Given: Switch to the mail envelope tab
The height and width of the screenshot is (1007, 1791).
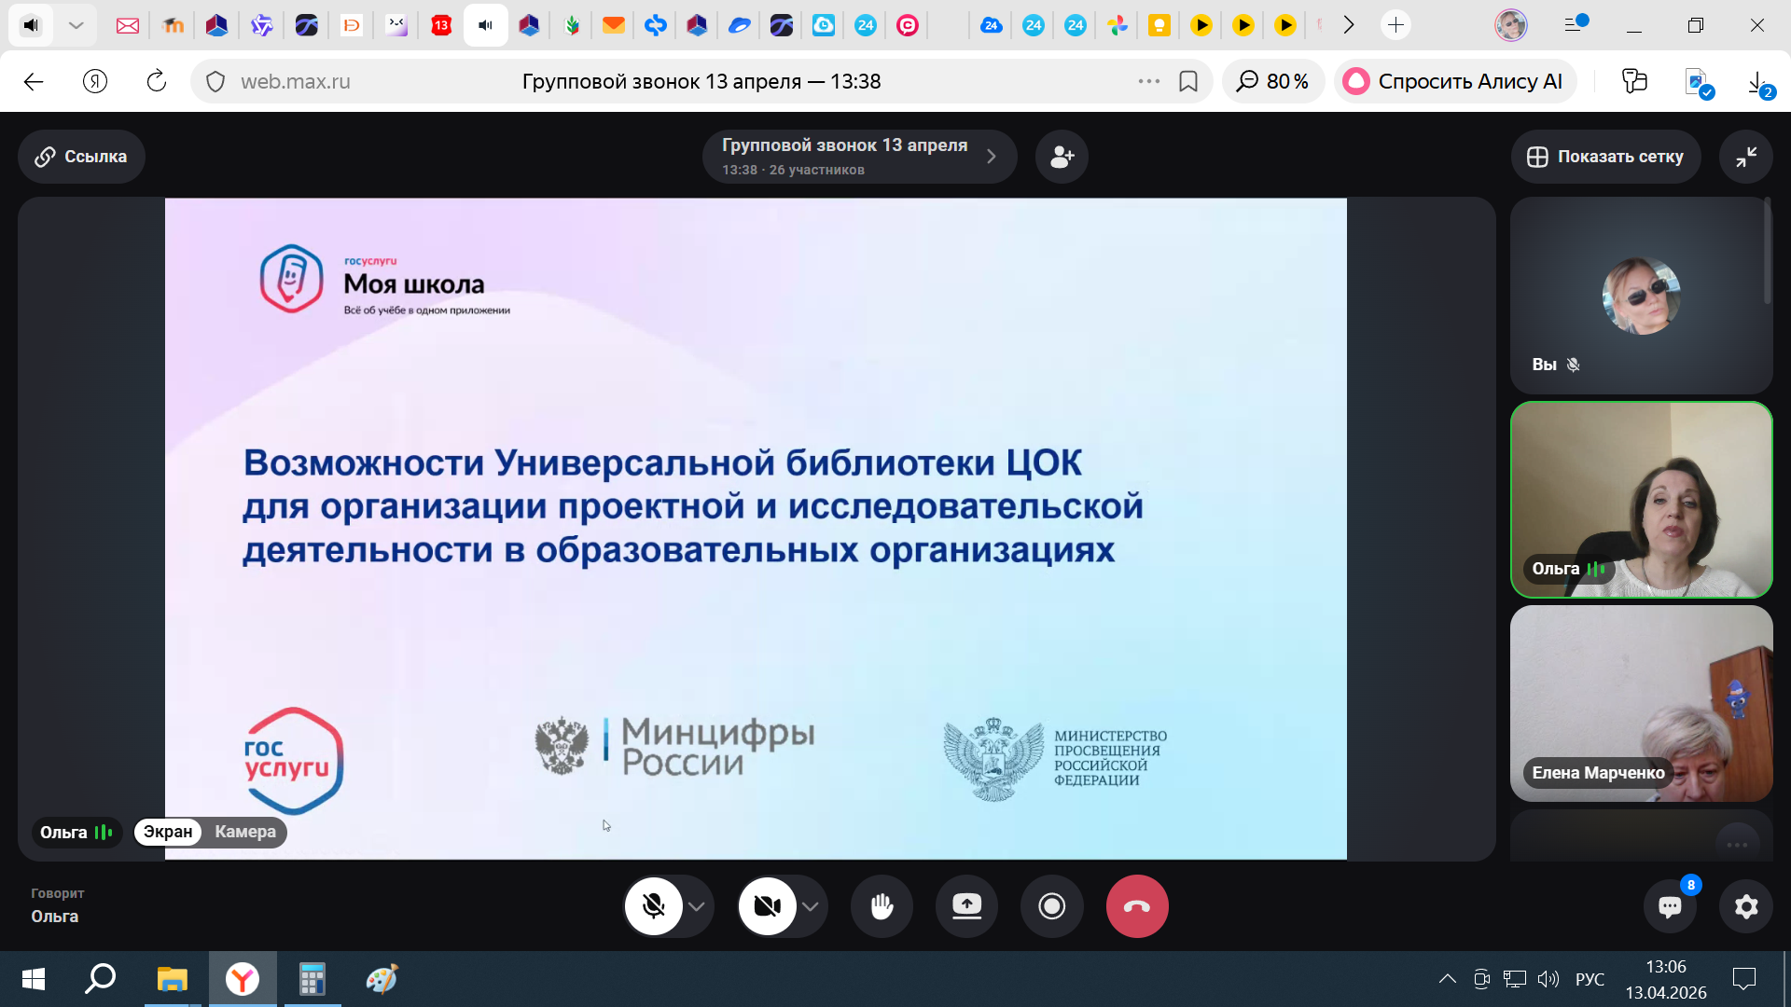Looking at the screenshot, I should (x=128, y=25).
